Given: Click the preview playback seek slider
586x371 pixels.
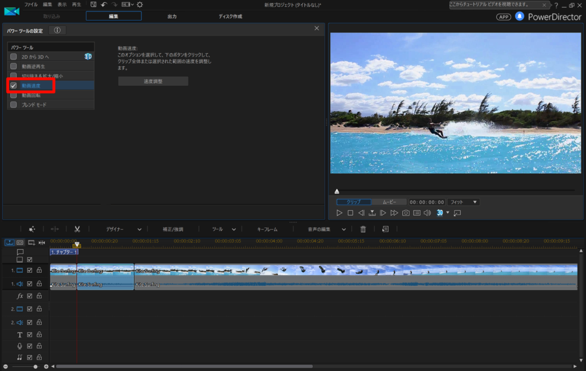Looking at the screenshot, I should pyautogui.click(x=455, y=191).
